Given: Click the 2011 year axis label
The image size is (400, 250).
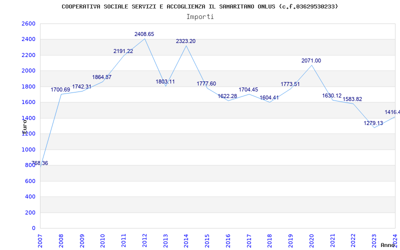Looking at the screenshot, I should tap(123, 240).
